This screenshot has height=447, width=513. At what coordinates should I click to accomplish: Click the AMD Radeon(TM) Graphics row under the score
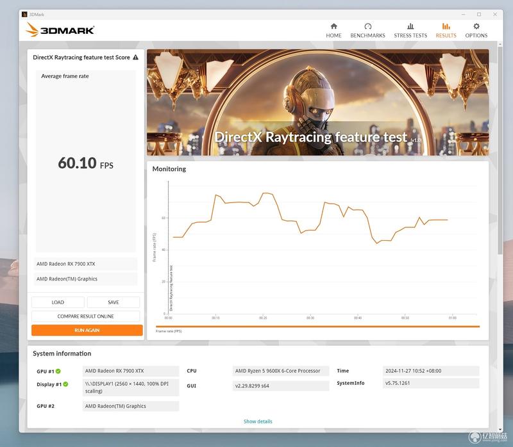(85, 279)
